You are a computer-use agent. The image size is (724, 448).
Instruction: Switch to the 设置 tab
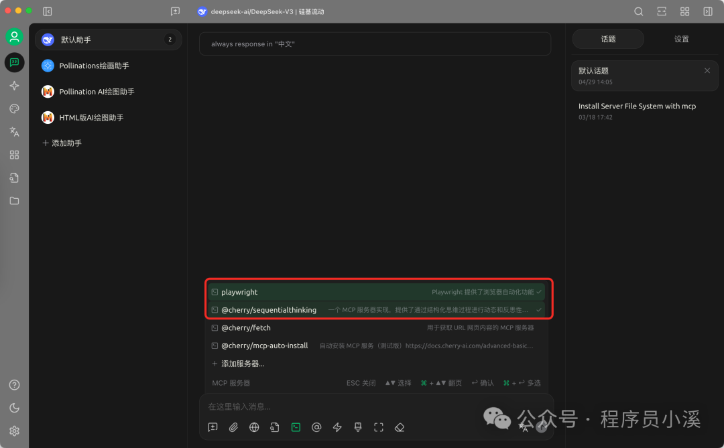[682, 39]
